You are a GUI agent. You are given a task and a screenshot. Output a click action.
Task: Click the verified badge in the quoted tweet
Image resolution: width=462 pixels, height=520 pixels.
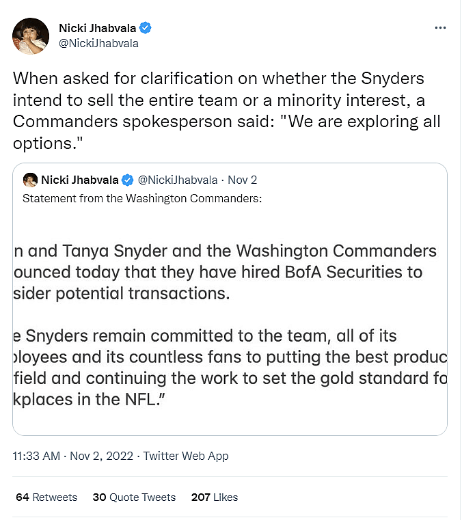[127, 180]
